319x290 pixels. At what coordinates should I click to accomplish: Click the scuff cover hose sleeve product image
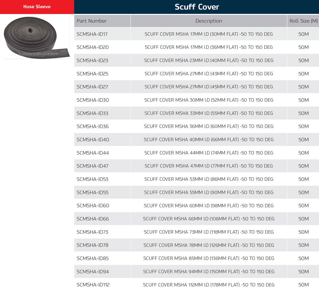pyautogui.click(x=37, y=37)
